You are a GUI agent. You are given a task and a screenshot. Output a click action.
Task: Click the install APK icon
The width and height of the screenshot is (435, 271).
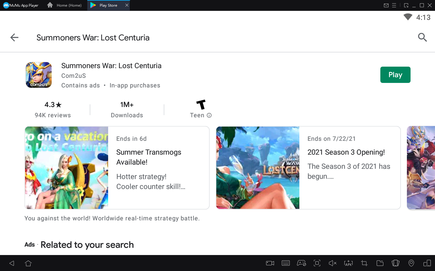coord(348,263)
